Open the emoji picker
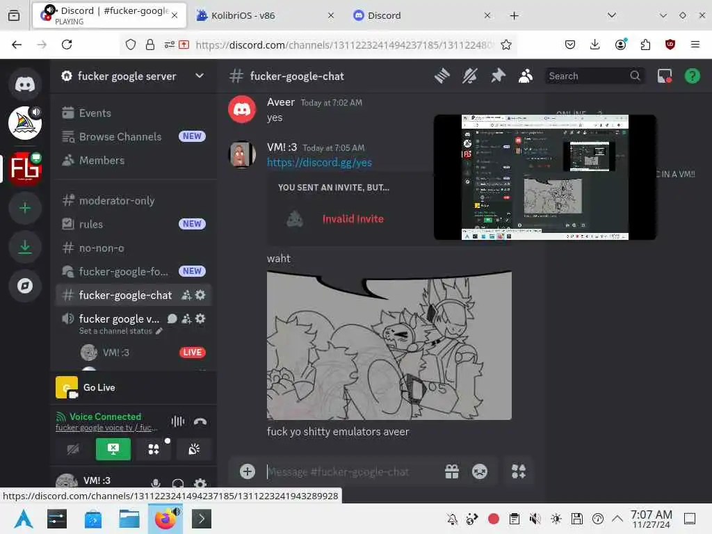This screenshot has width=712, height=534. tap(480, 471)
